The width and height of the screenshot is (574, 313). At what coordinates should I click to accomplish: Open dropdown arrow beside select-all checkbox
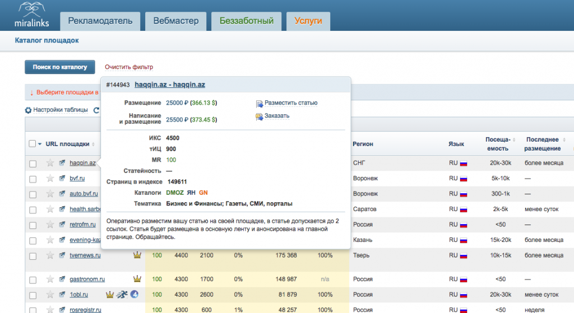[40, 144]
